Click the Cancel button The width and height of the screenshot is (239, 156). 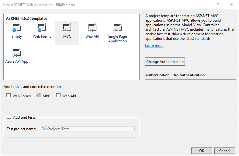click(225, 151)
